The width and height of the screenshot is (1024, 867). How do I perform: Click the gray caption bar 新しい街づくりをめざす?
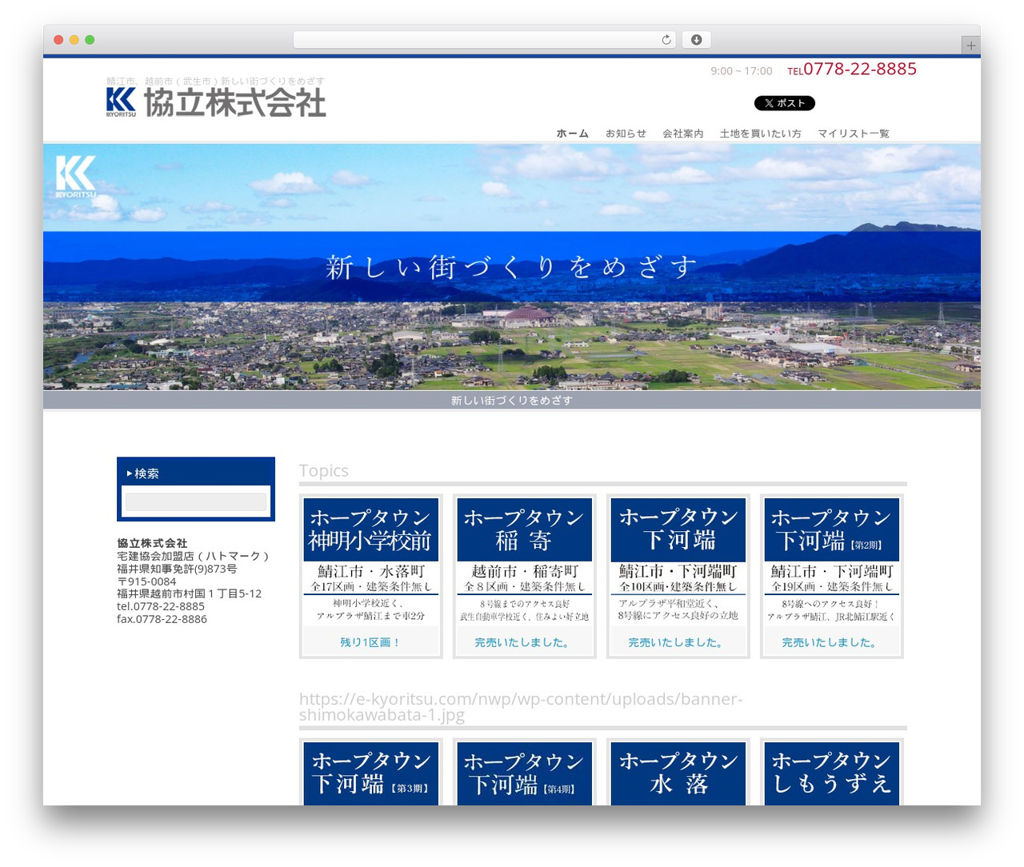(512, 400)
